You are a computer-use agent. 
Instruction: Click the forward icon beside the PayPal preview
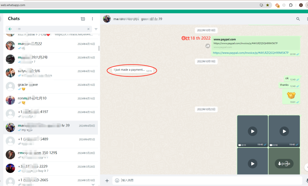208,46
